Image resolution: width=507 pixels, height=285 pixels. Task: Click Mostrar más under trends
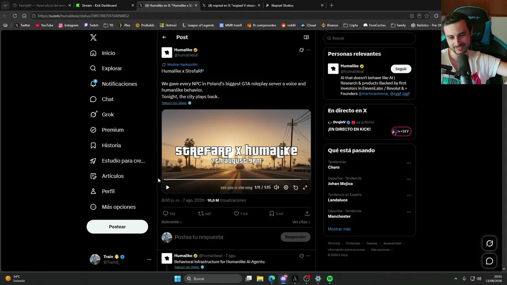click(339, 229)
